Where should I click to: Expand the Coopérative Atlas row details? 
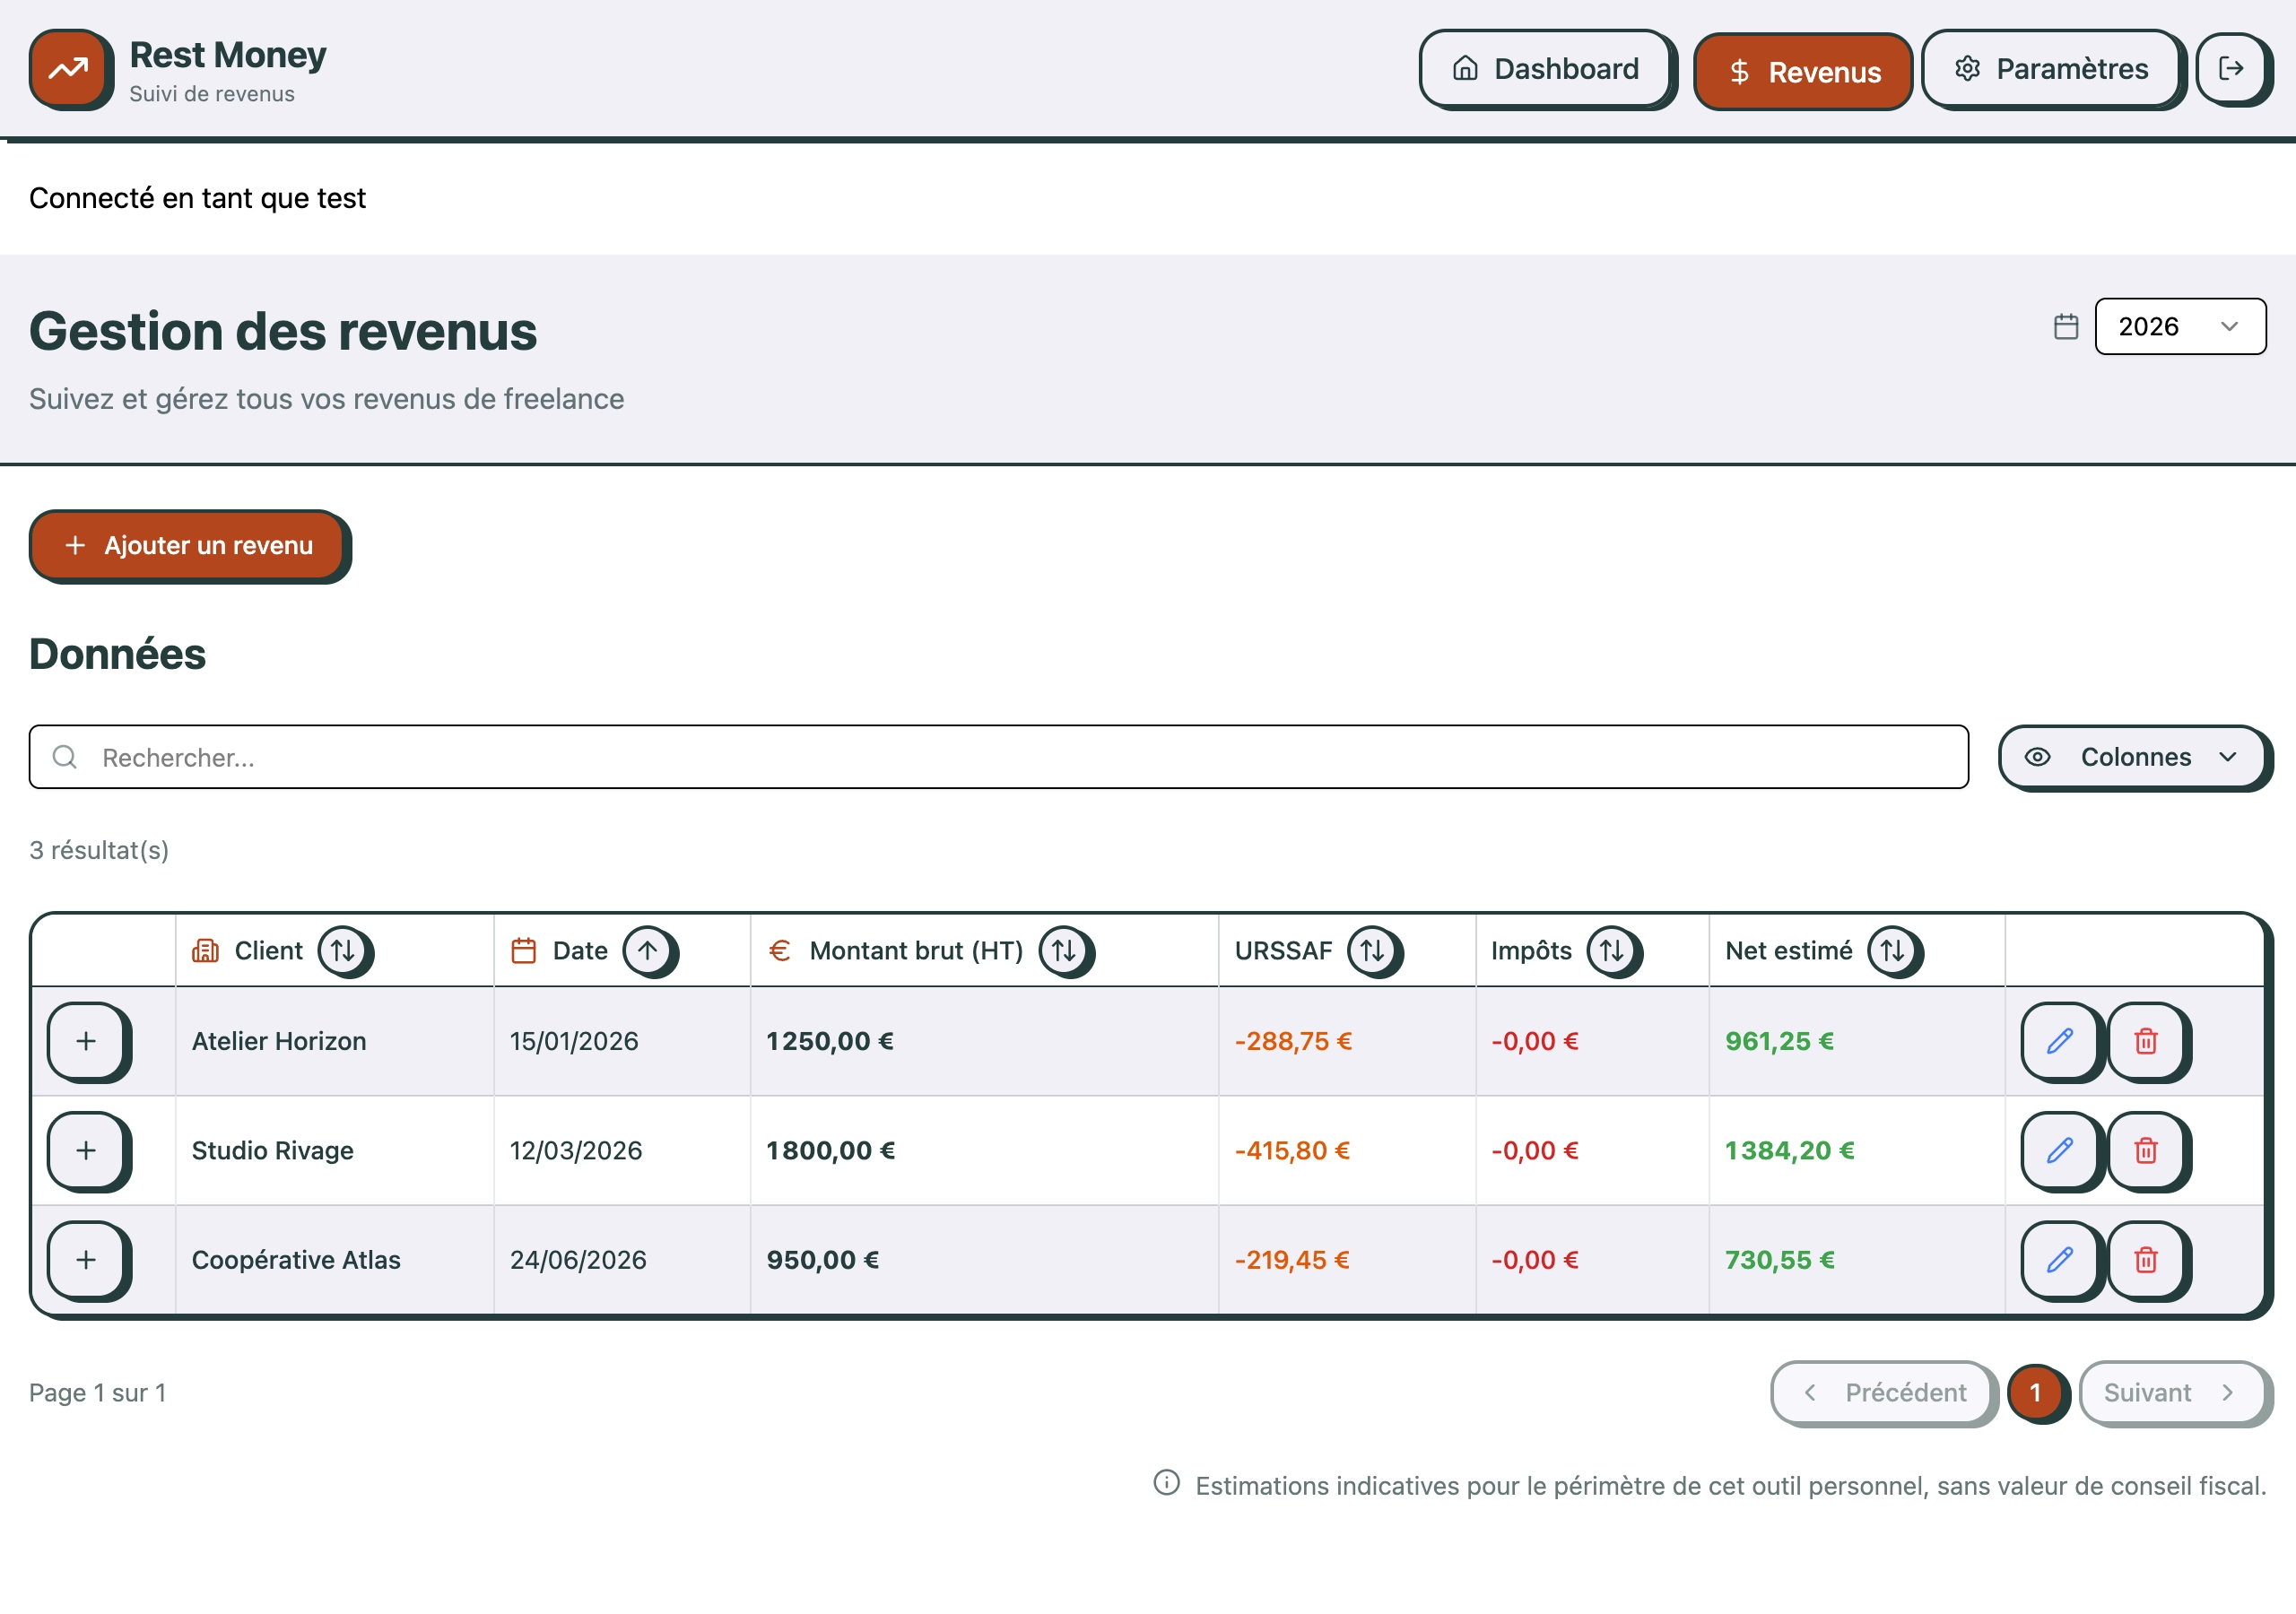(86, 1259)
